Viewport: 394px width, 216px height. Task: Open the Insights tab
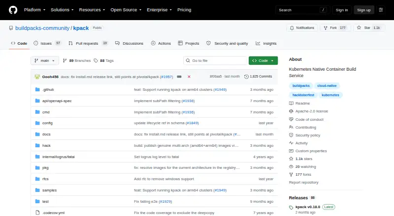pos(266,43)
